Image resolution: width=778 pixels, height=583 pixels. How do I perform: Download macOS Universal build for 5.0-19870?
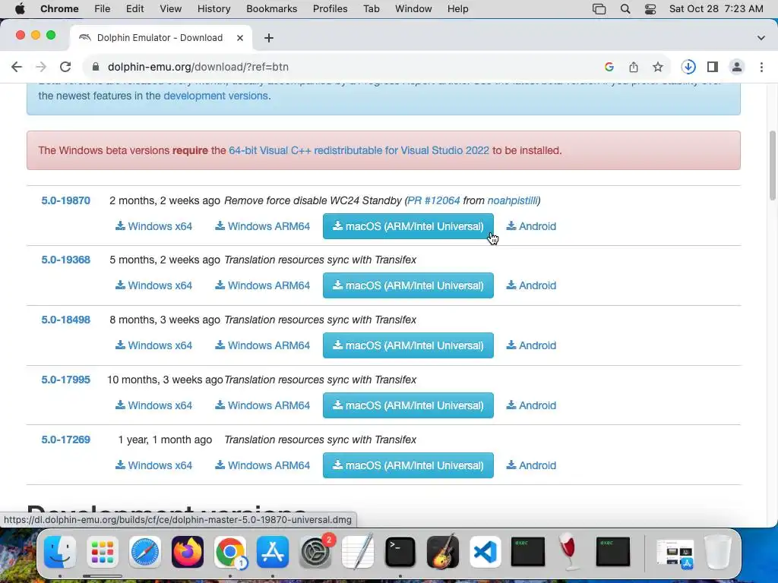click(x=408, y=226)
